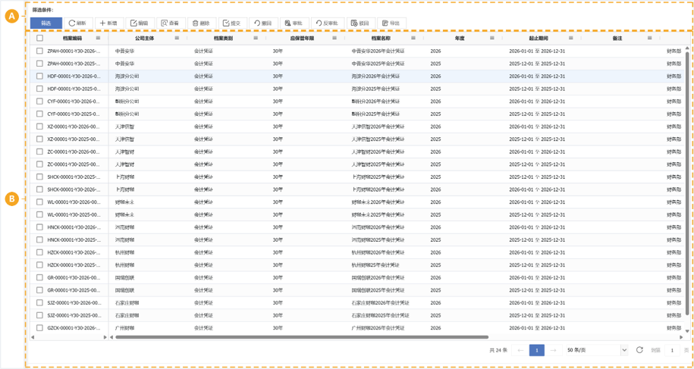The width and height of the screenshot is (694, 369).
Task: Click the vertical scrollbar thumb
Action: 687,183
